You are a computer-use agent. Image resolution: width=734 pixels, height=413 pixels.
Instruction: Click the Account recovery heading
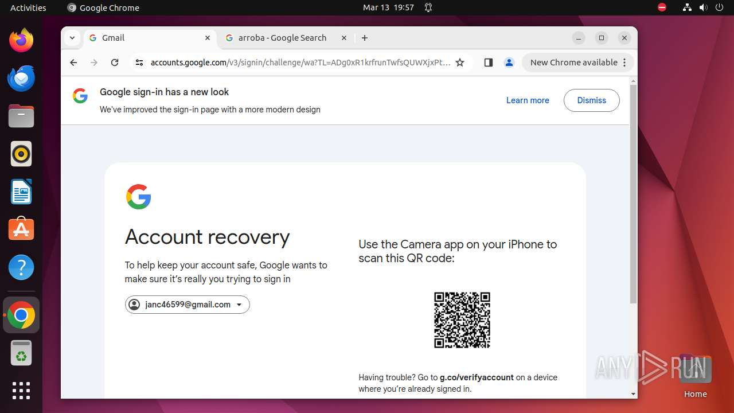click(x=207, y=237)
